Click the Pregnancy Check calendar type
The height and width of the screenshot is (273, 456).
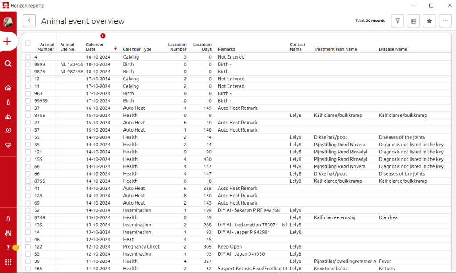pyautogui.click(x=141, y=247)
